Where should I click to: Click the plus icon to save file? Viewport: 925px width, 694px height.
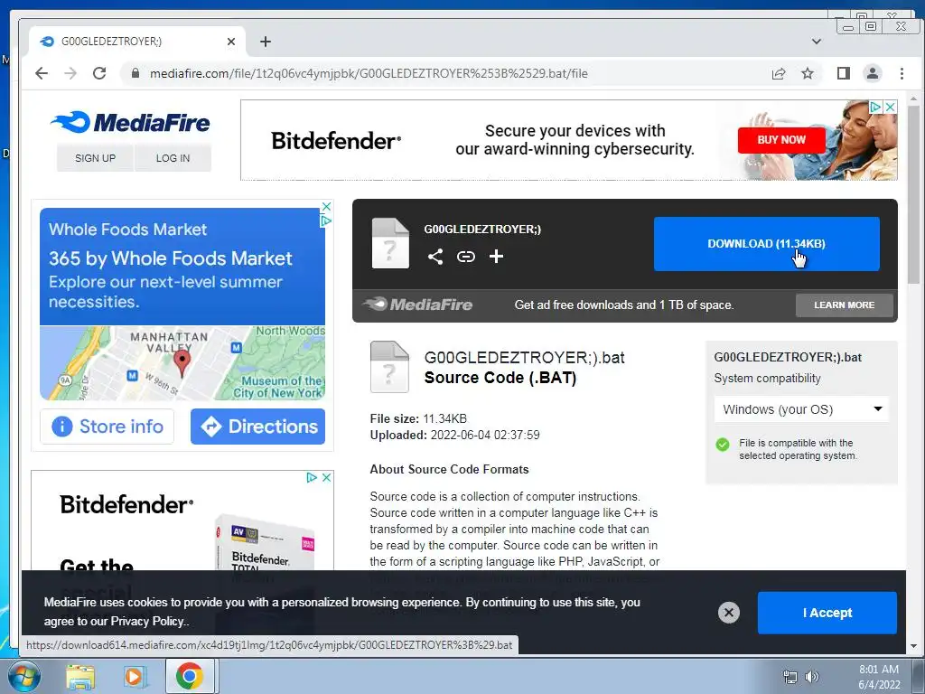[x=496, y=256]
